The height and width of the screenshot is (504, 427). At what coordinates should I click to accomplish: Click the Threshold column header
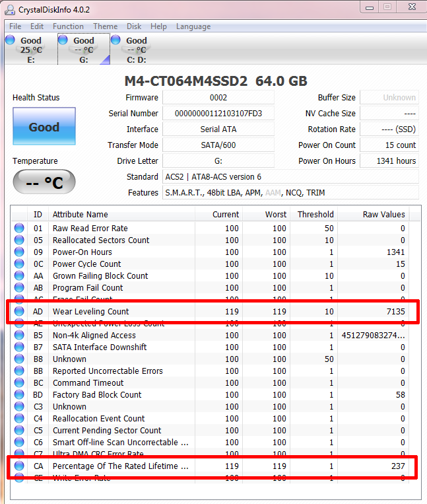pos(314,215)
